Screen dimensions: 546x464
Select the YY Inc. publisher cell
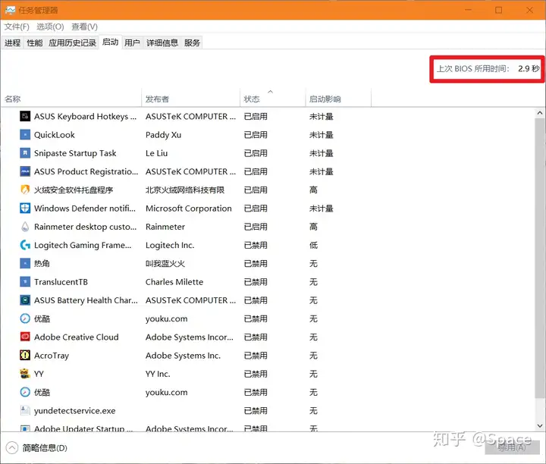158,374
